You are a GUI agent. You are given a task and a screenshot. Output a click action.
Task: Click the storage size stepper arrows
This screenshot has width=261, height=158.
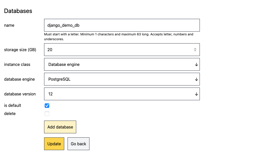[x=195, y=50]
